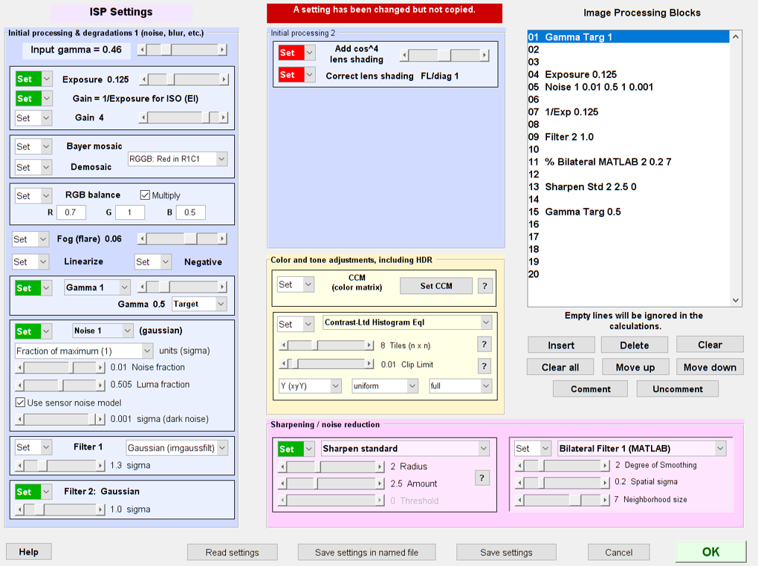Click help icon beside Sharpen standard Radius
The image size is (758, 566).
coord(482,478)
